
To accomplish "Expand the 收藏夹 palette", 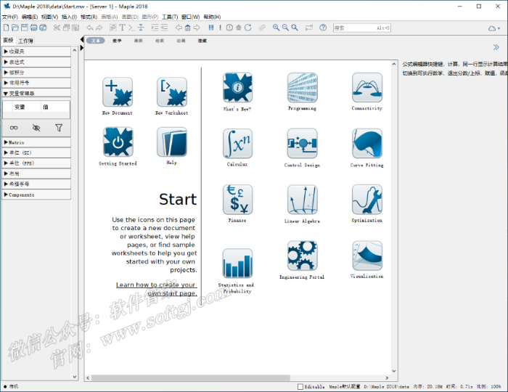I will 36,52.
